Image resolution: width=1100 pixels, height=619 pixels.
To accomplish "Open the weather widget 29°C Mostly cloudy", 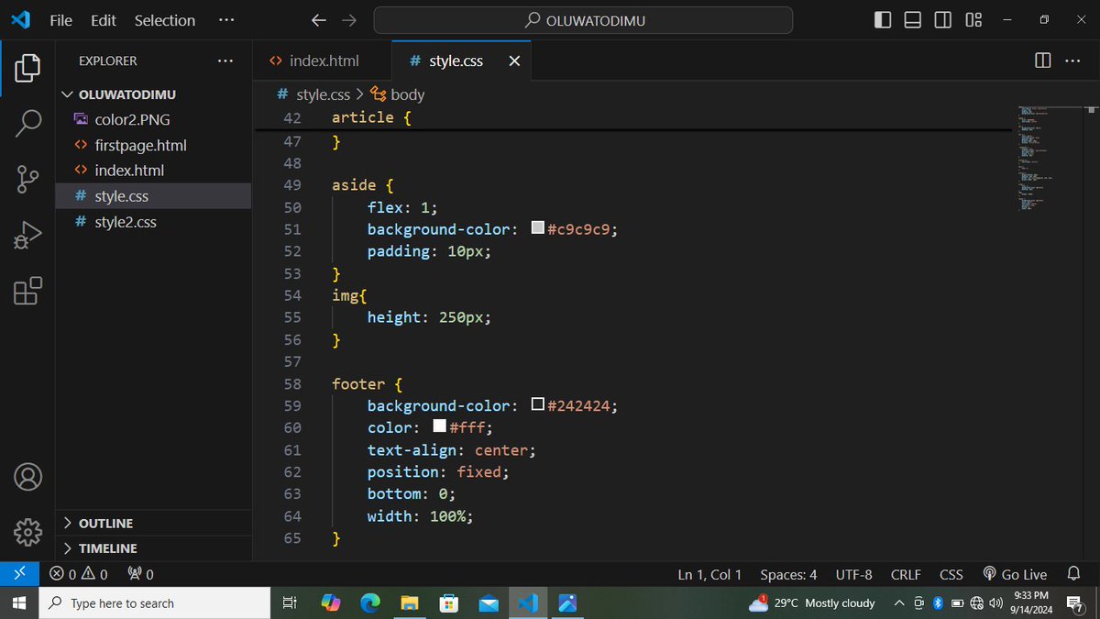I will [x=812, y=602].
